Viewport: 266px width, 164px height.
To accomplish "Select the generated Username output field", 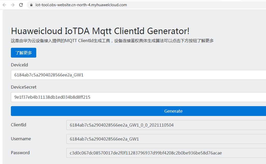I will (166, 139).
